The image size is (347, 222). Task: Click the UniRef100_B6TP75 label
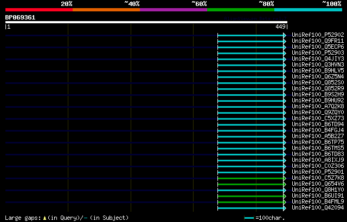318,142
